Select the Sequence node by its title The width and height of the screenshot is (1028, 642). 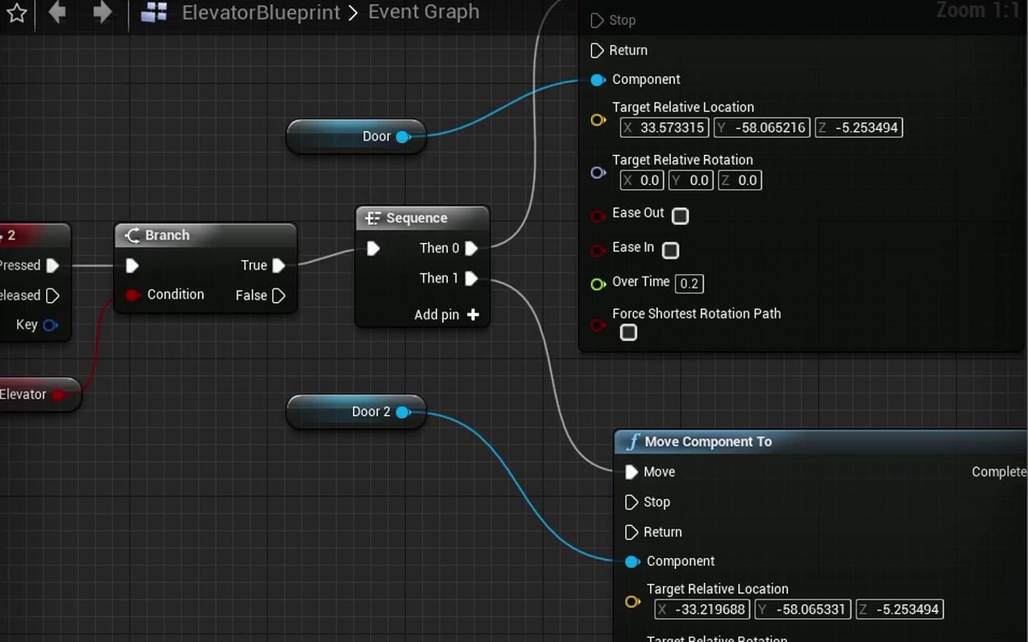point(416,218)
